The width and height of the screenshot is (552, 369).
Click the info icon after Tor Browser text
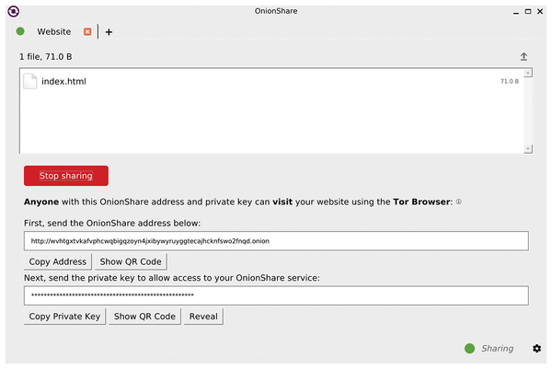tap(459, 202)
